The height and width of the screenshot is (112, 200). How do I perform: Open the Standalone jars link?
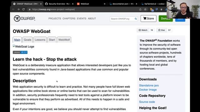pyautogui.click(x=149, y=86)
